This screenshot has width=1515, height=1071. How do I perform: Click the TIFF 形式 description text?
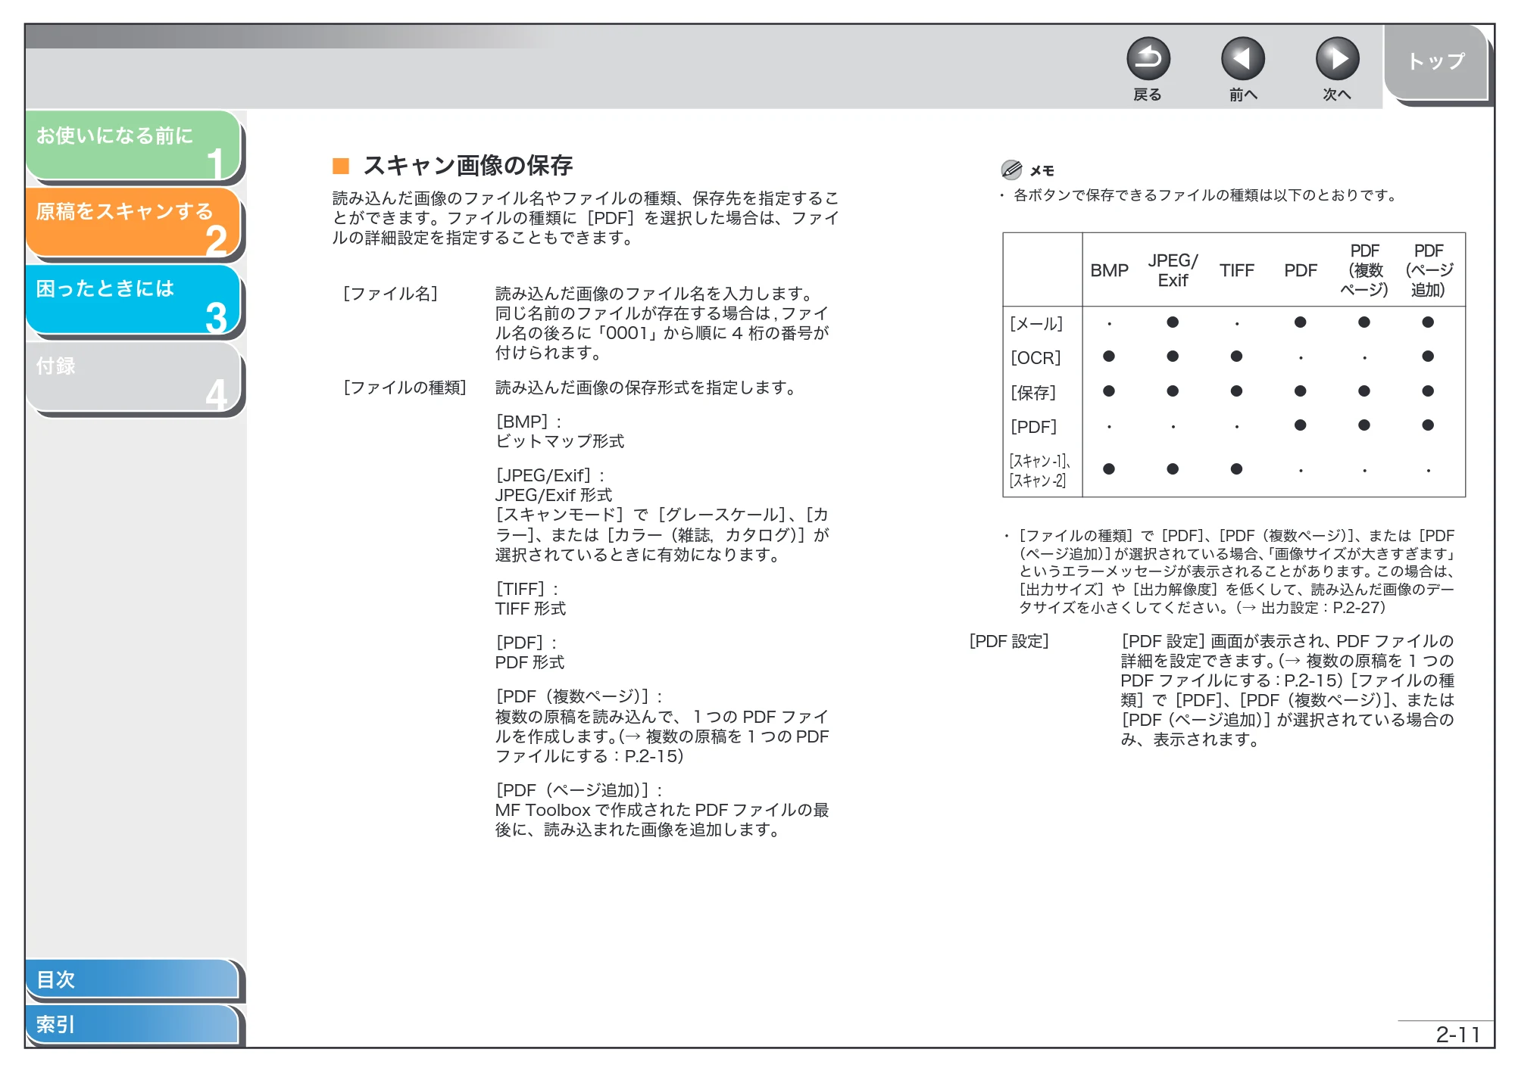[530, 609]
